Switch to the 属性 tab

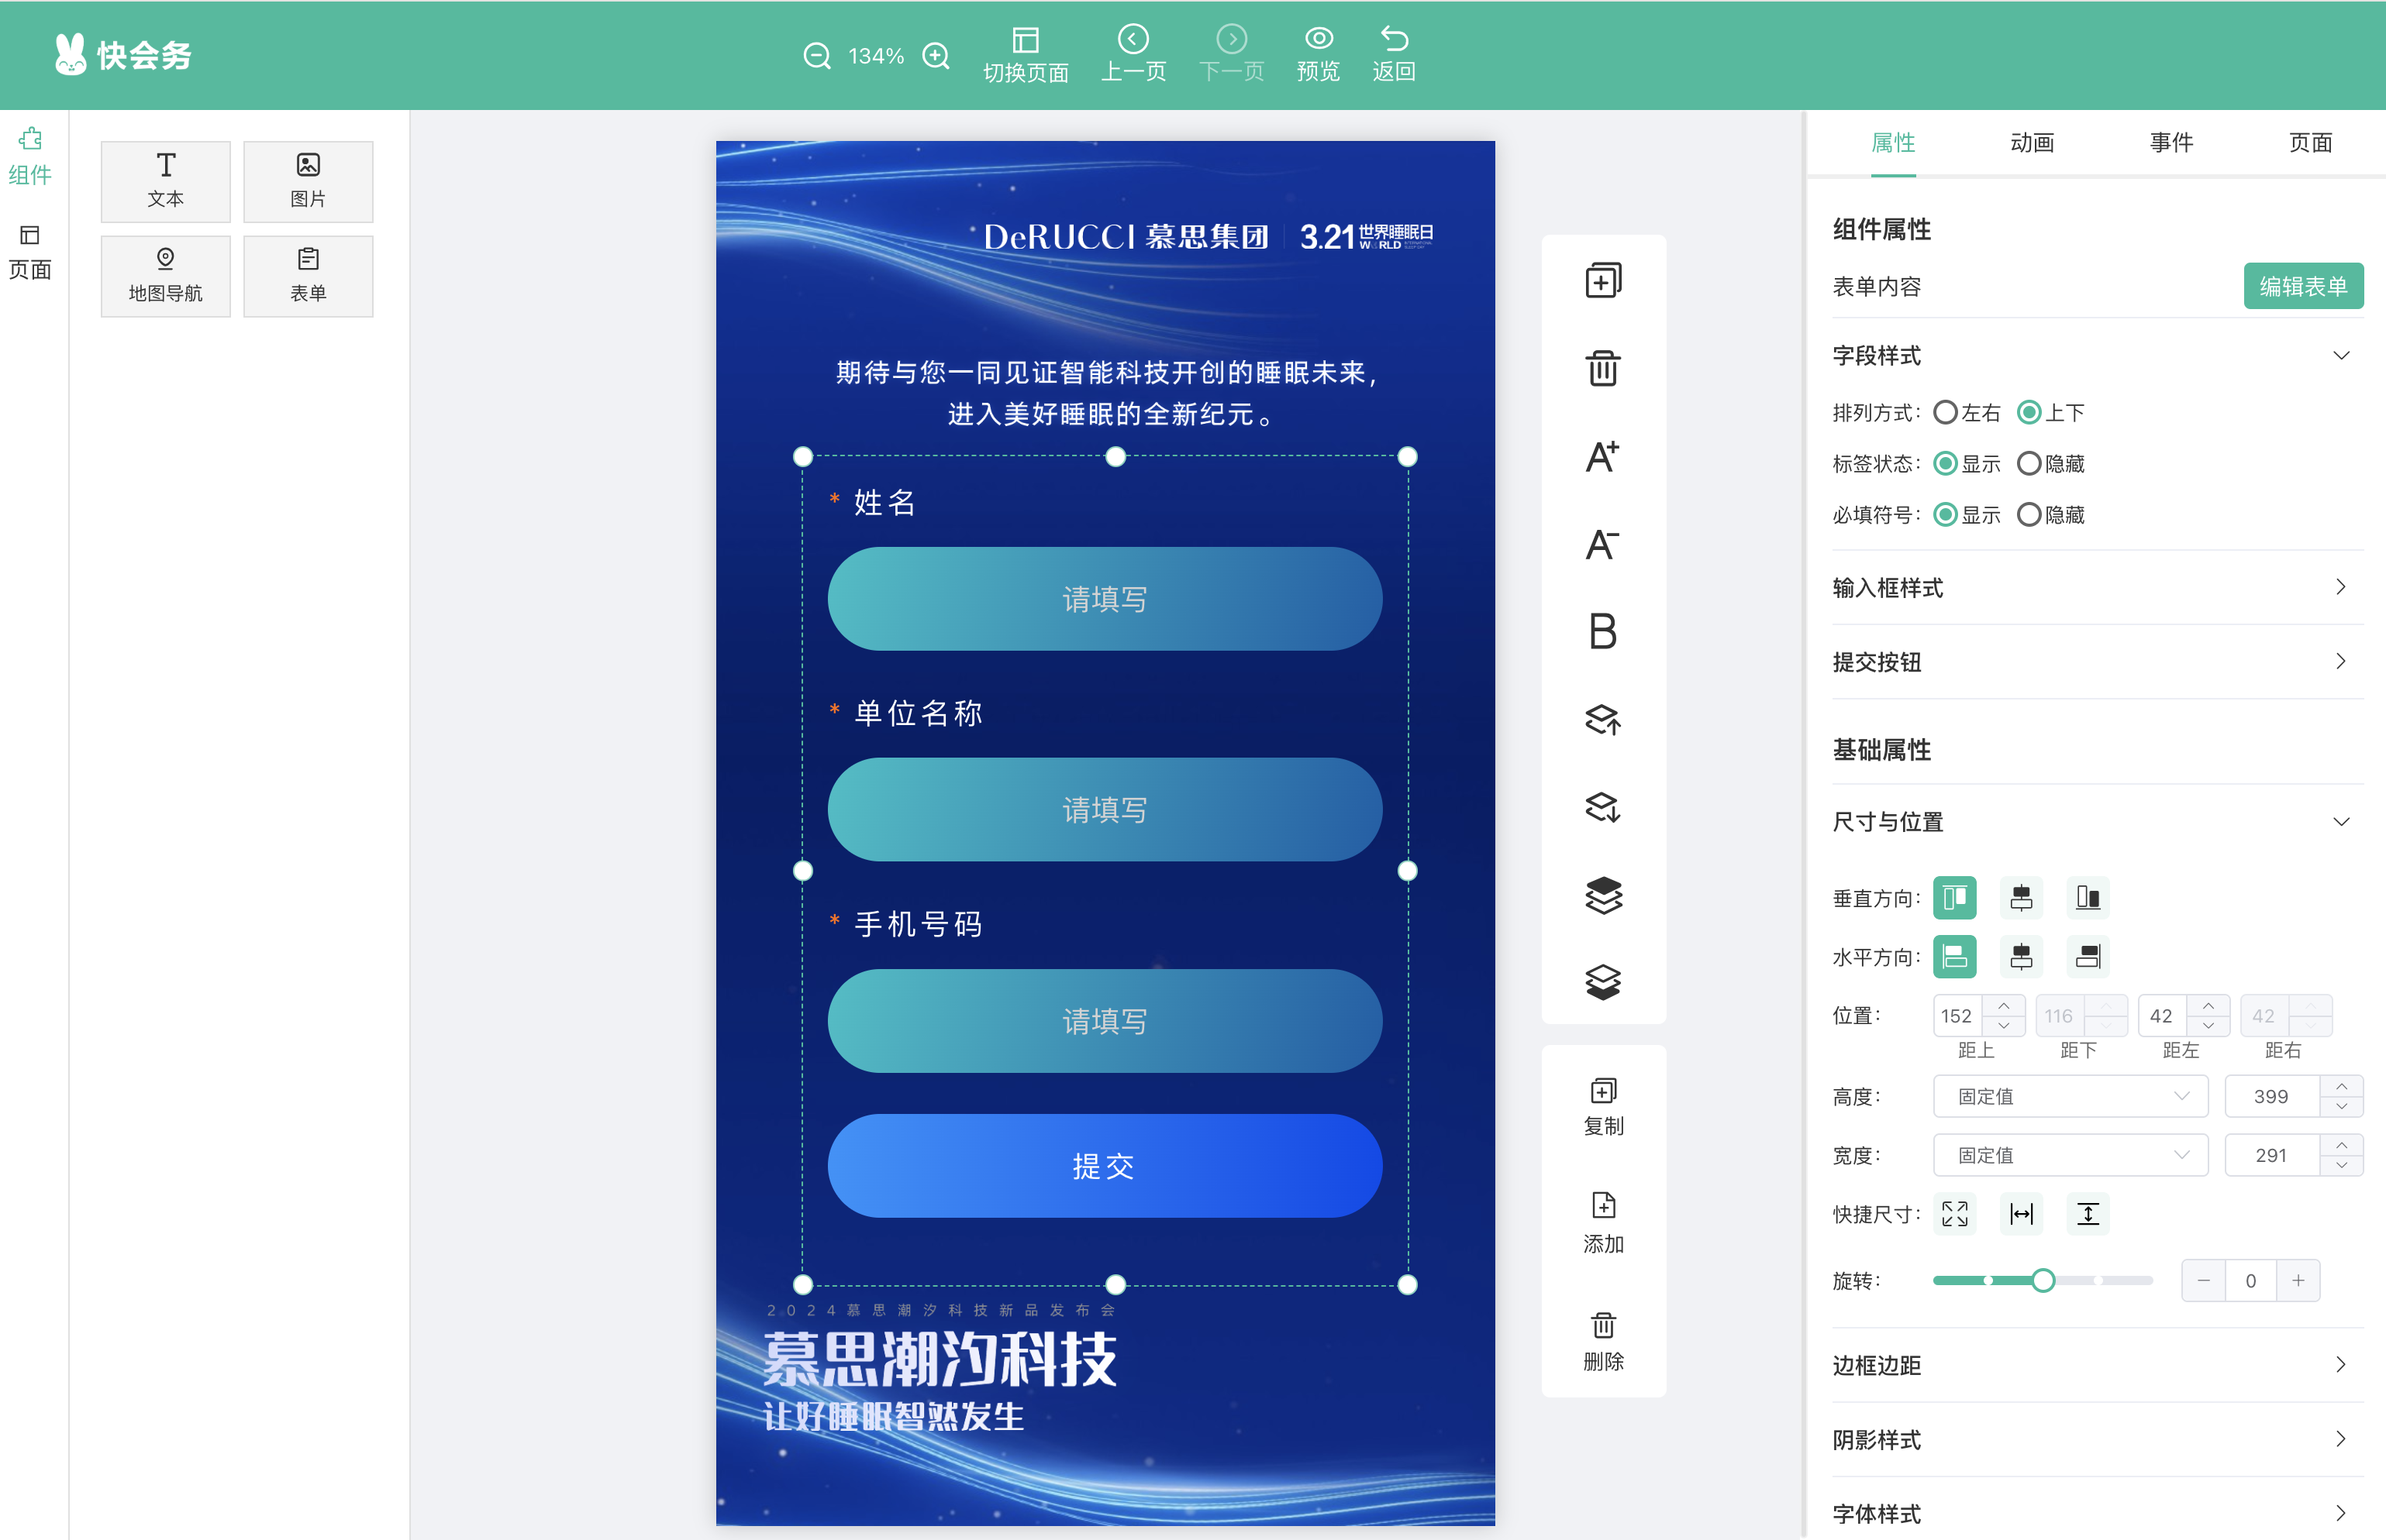click(x=1893, y=142)
